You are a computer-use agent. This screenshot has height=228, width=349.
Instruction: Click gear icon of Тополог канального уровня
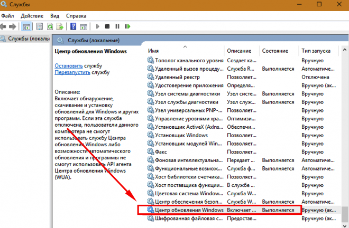click(151, 60)
